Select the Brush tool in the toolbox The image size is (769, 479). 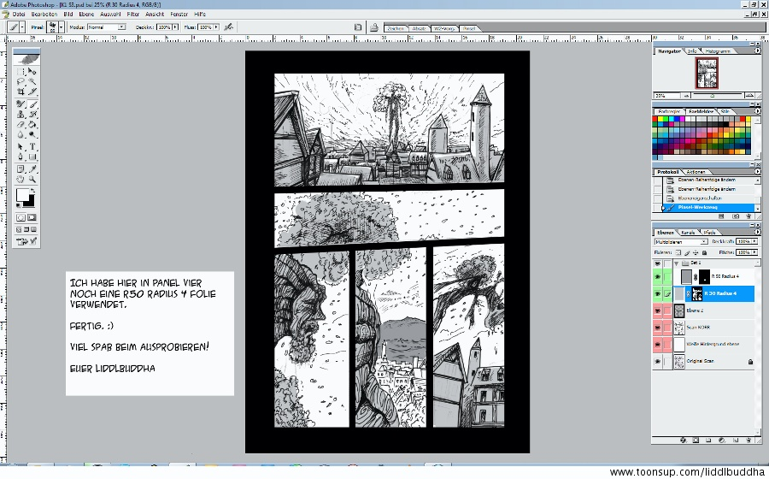click(32, 102)
